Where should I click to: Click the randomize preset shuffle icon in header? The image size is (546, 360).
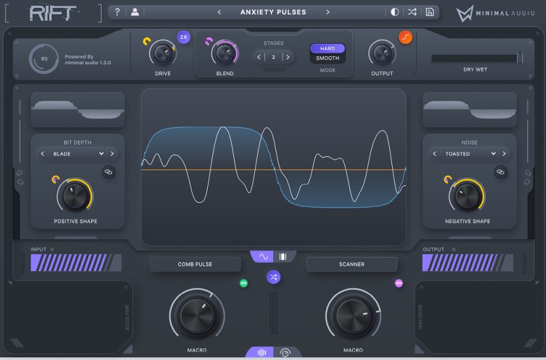point(412,12)
